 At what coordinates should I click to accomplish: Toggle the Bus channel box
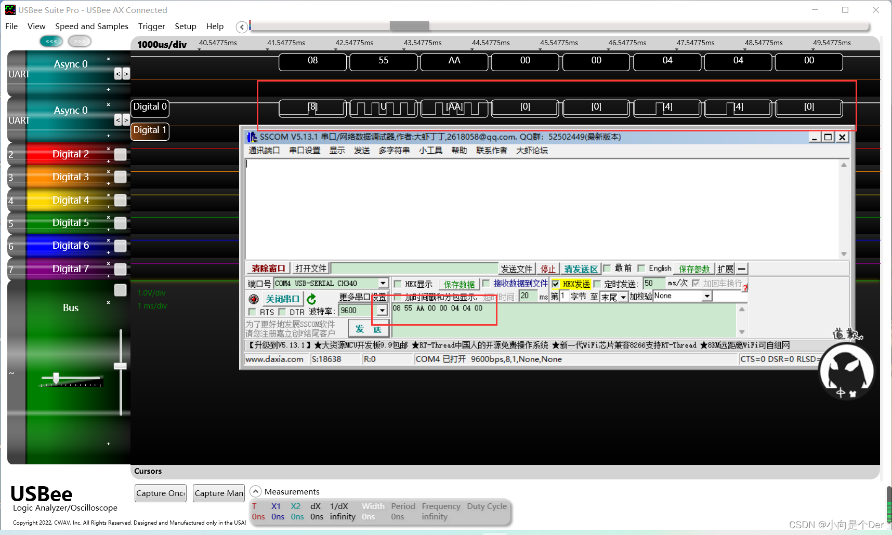(120, 290)
